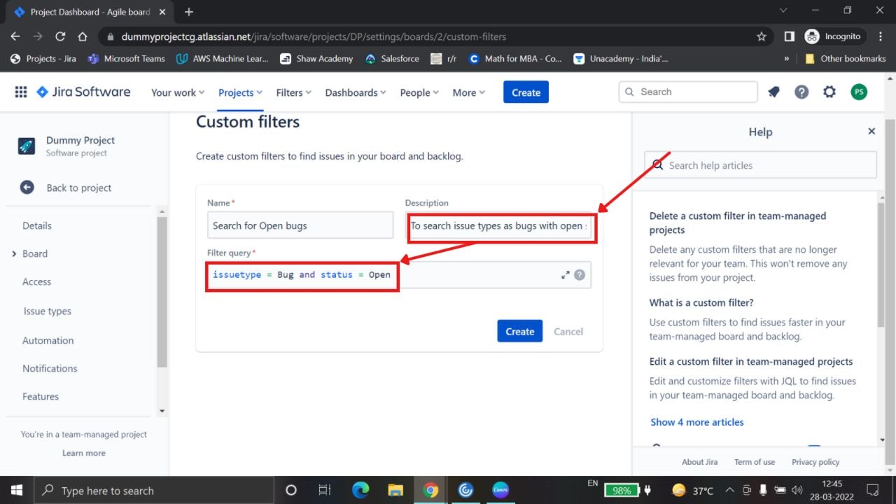Click the PS profile avatar icon

(x=859, y=92)
